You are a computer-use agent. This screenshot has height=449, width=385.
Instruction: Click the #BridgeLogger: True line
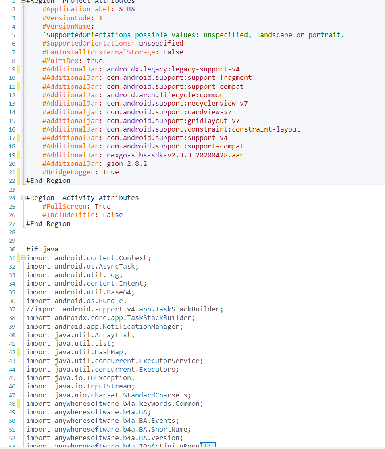click(80, 172)
